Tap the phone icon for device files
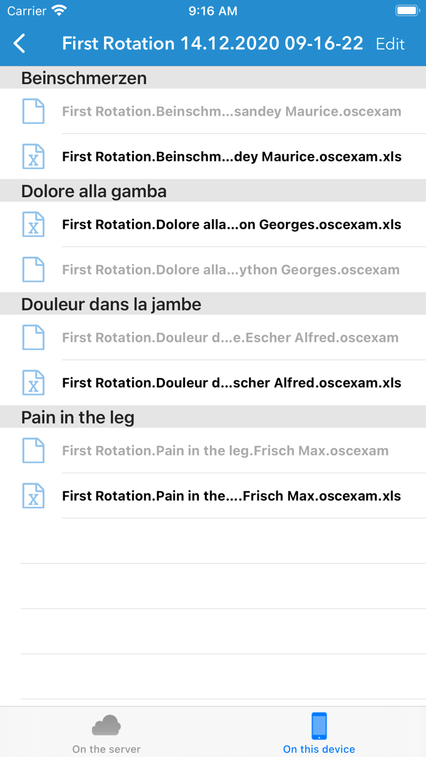This screenshot has height=757, width=426. [319, 724]
